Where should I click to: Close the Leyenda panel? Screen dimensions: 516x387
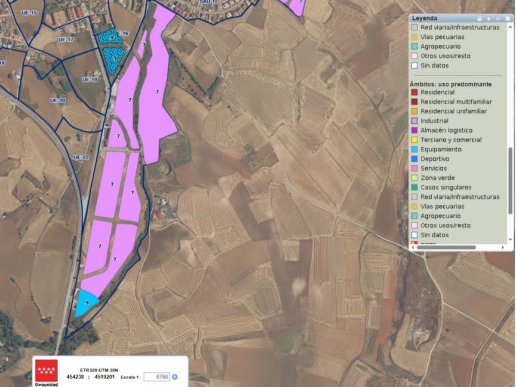click(507, 18)
